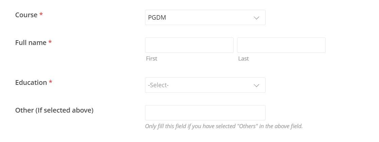Click the Course field label
The image size is (379, 142).
pos(26,15)
